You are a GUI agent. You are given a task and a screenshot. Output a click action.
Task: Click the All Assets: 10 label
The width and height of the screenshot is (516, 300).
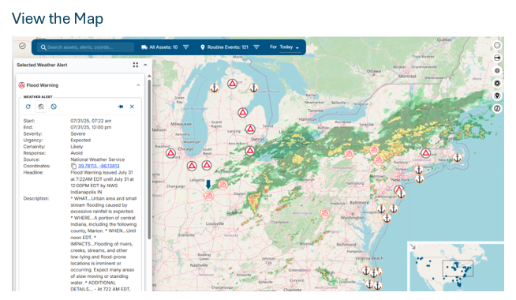[163, 47]
